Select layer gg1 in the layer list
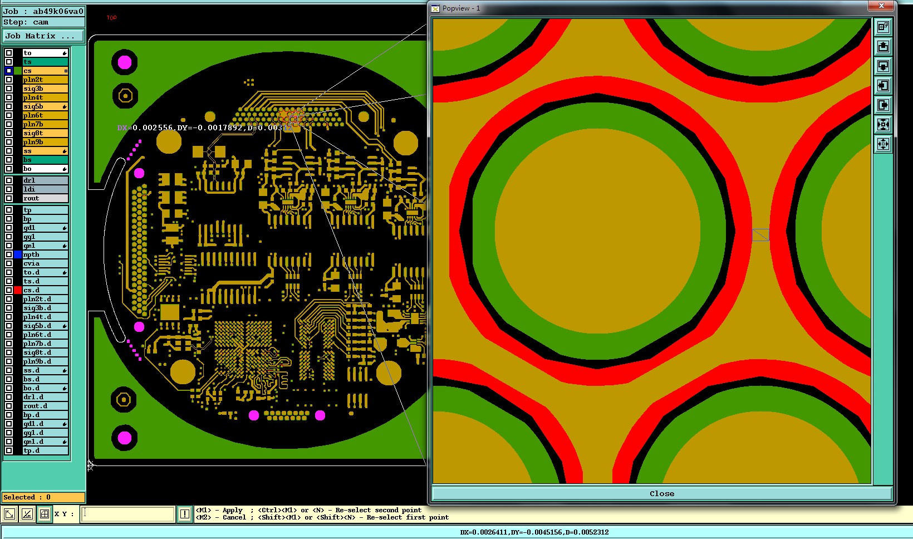This screenshot has width=913, height=539. [x=45, y=237]
